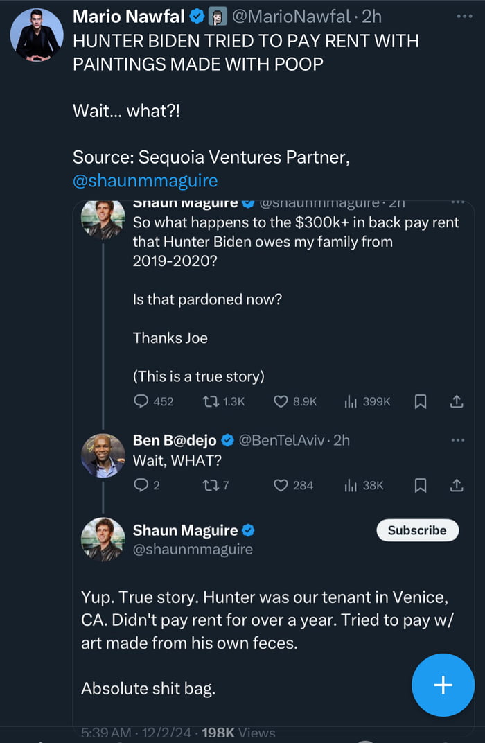Retweet Shaun Maguire's back rent tweet
Screen dimensions: 485x743
click(209, 401)
